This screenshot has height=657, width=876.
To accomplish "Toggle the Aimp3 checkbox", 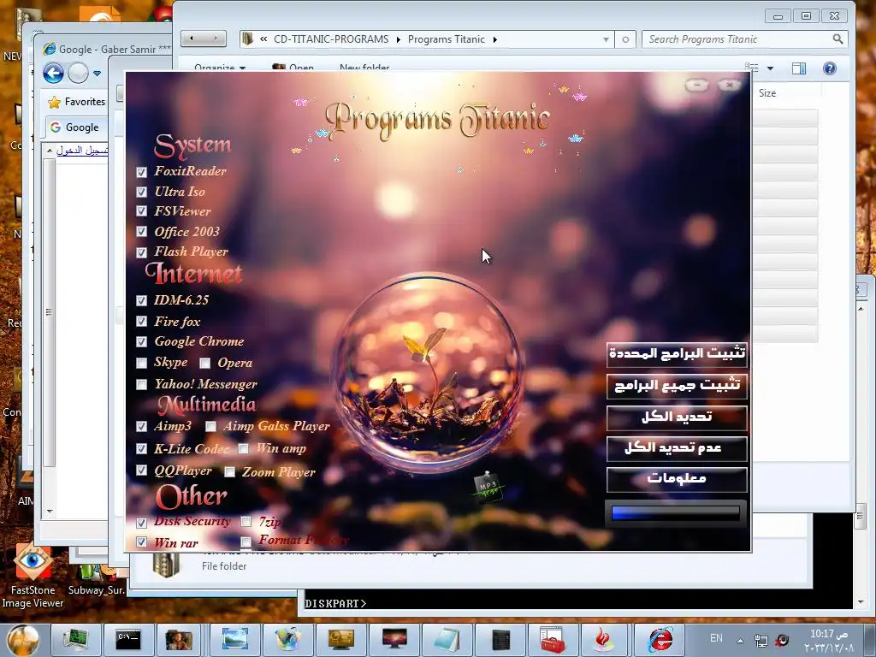I will [x=142, y=426].
